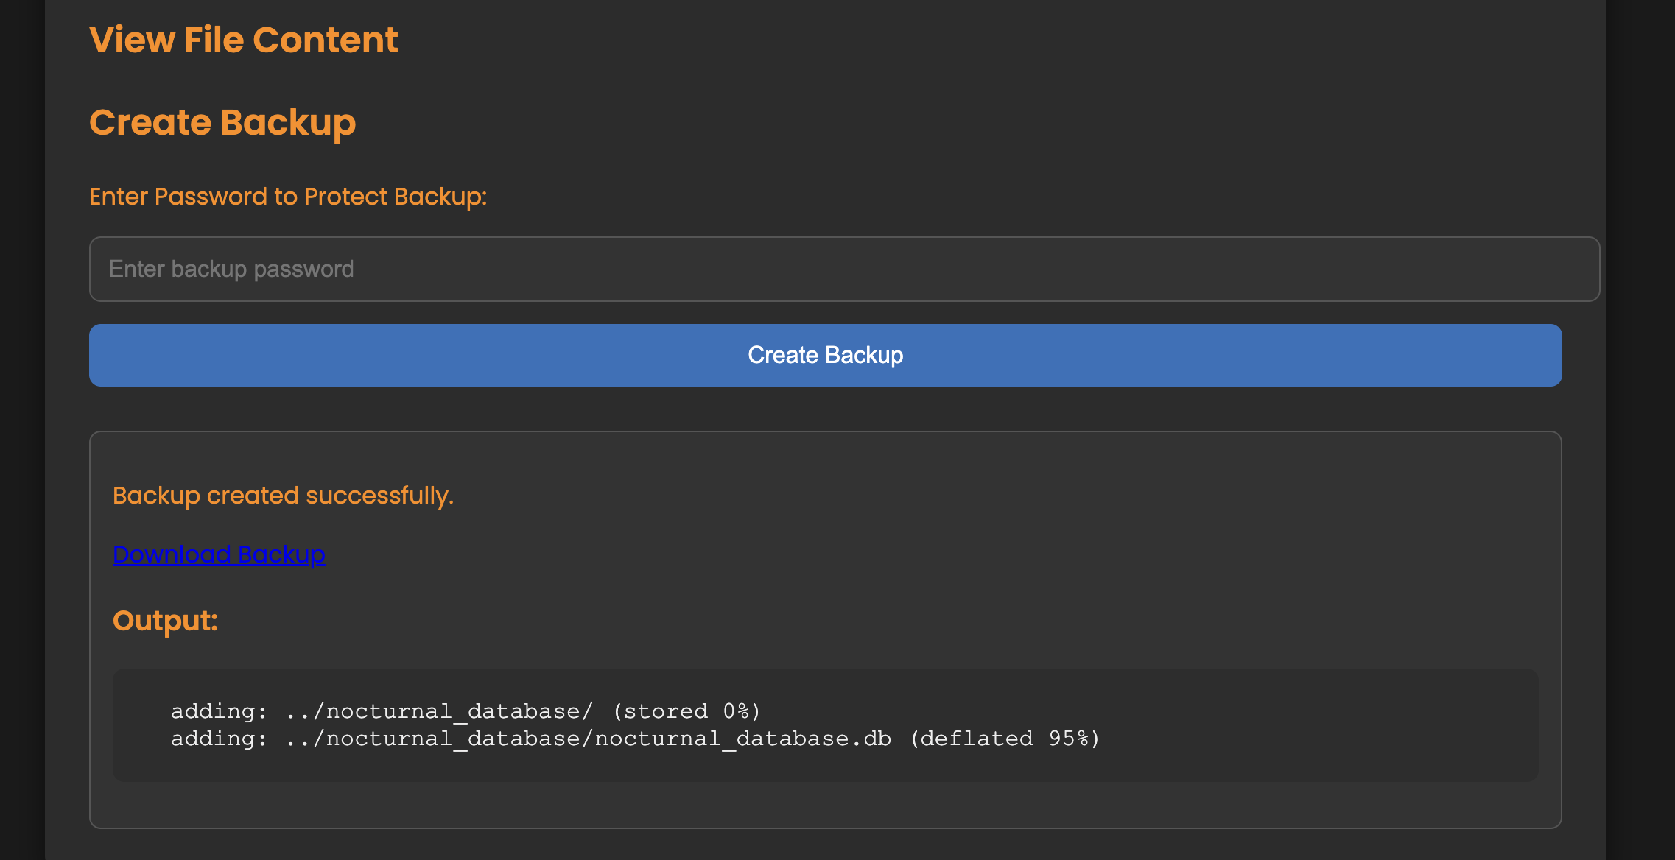Image resolution: width=1675 pixels, height=860 pixels.
Task: Click the blue Create Backup button text
Action: click(825, 355)
